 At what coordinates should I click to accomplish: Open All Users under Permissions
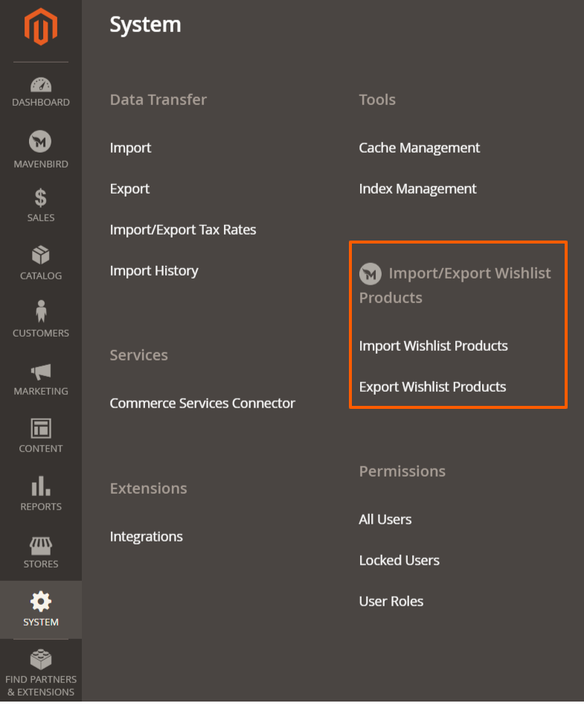tap(385, 519)
